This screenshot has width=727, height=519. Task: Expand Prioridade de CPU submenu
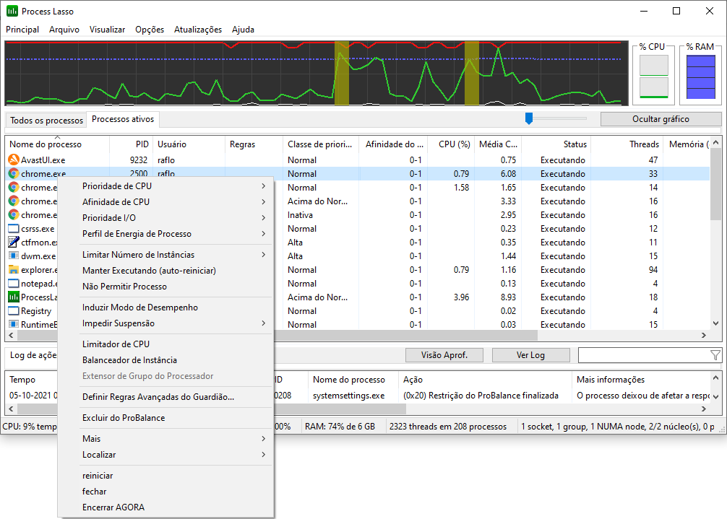[x=263, y=186]
